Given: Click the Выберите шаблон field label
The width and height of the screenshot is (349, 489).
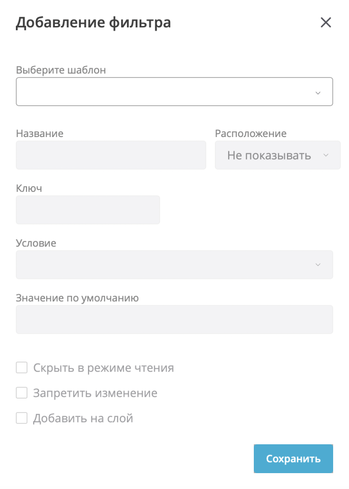Looking at the screenshot, I should (x=61, y=70).
